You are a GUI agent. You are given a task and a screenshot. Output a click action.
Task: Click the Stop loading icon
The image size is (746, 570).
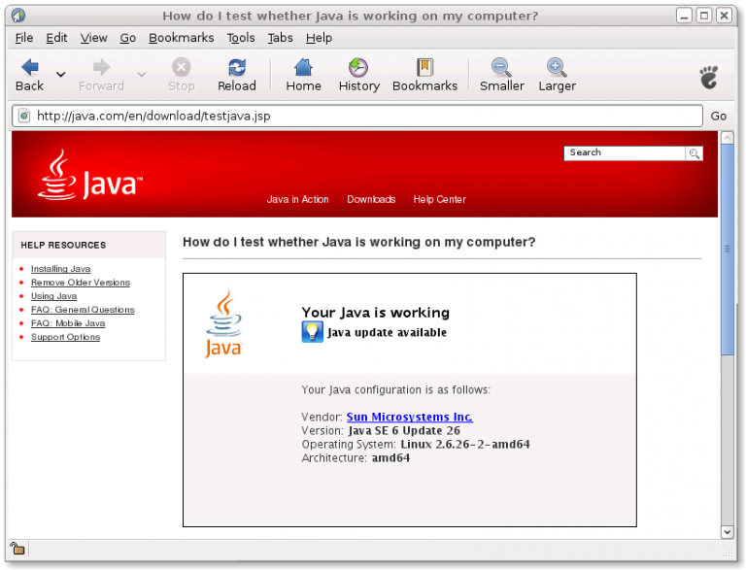(182, 68)
